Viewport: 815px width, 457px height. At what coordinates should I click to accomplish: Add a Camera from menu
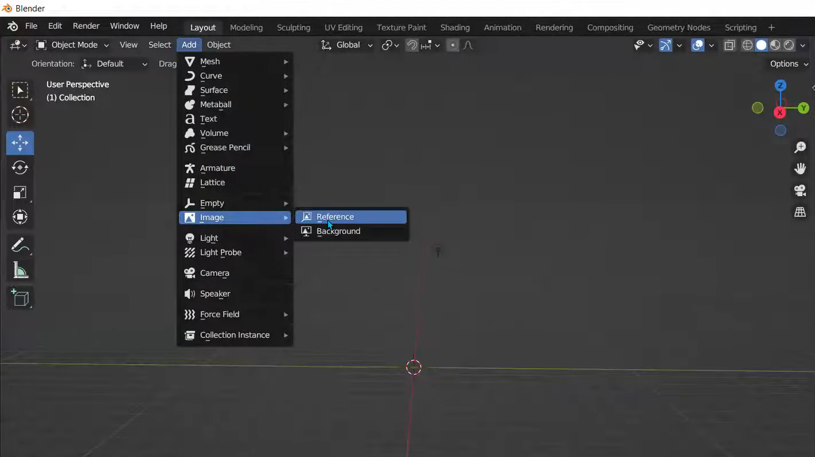click(x=235, y=273)
